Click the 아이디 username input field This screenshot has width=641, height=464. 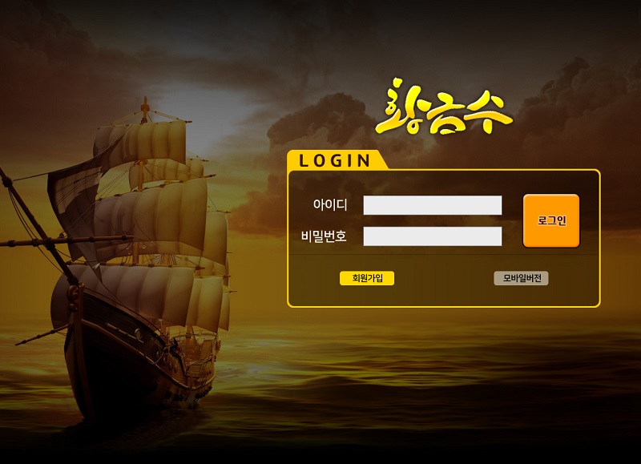pyautogui.click(x=433, y=205)
